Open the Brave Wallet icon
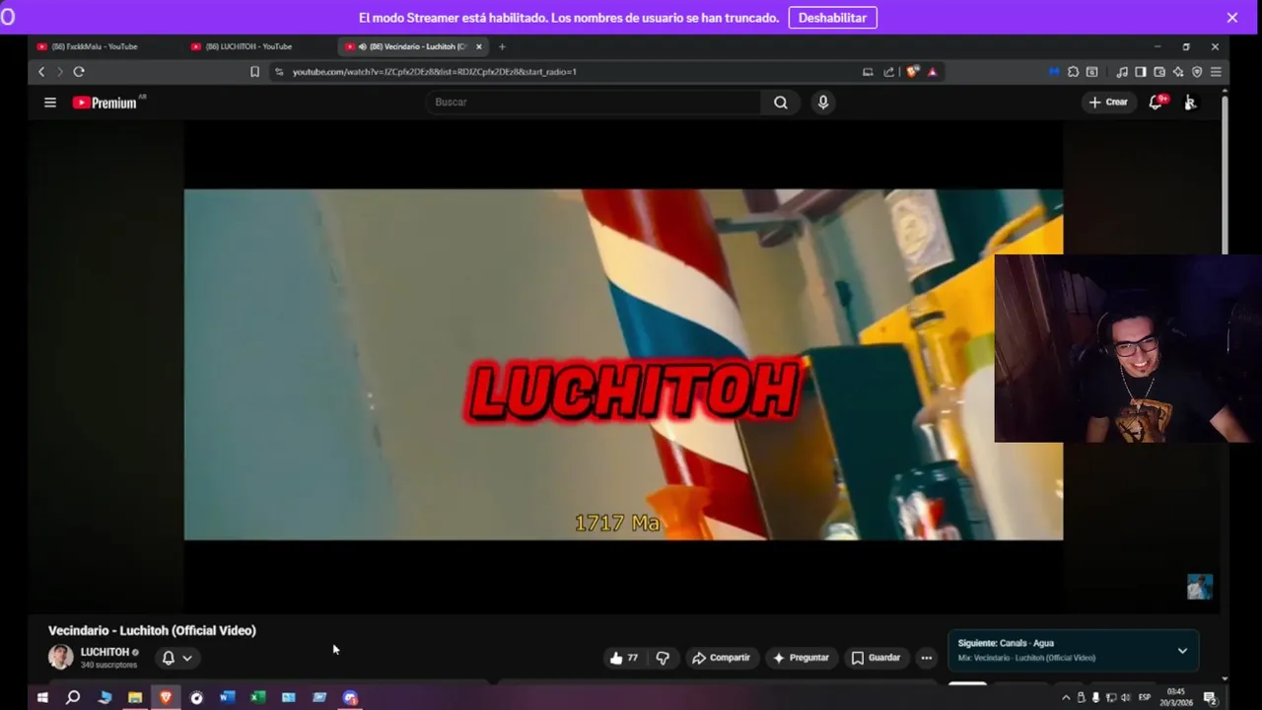Screen dimensions: 1262x710 click(1159, 72)
